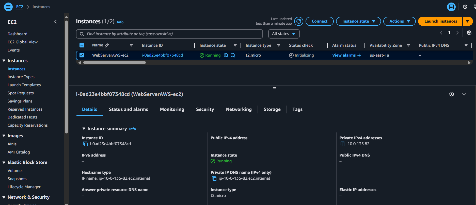Uncheck the WebServerAWS-ec2 row checkbox

coord(82,55)
